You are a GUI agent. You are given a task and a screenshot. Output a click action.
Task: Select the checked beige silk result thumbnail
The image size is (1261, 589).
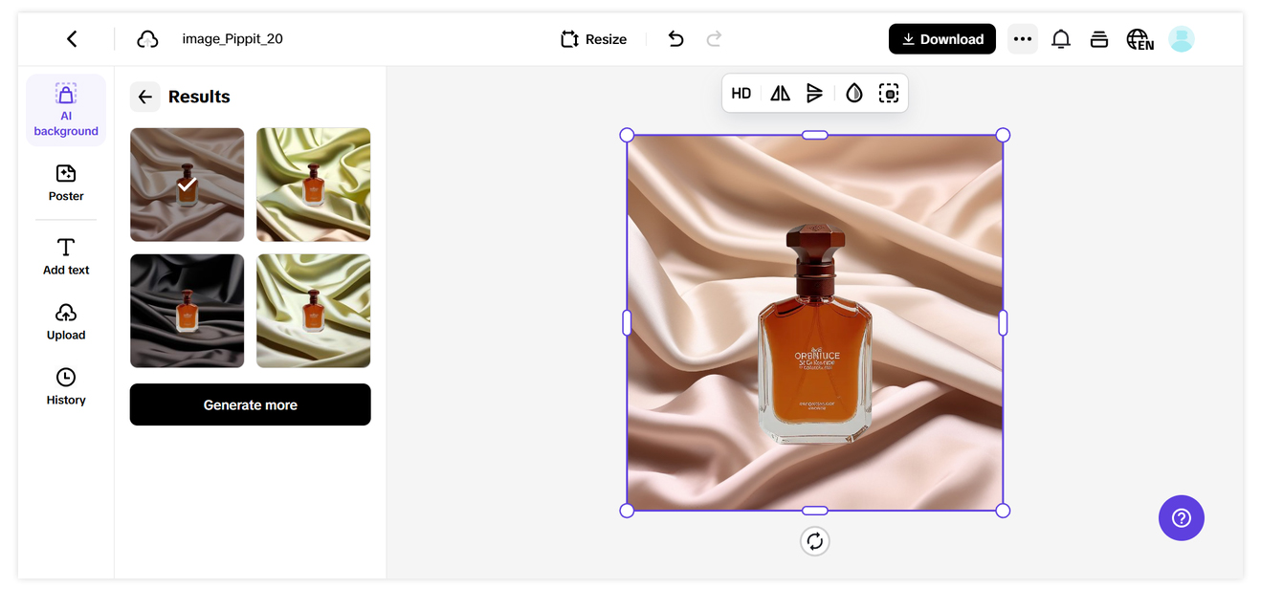188,185
